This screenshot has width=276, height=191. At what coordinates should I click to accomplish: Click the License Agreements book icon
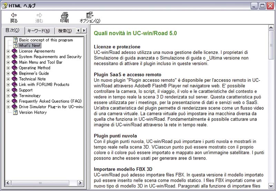tap(14, 51)
